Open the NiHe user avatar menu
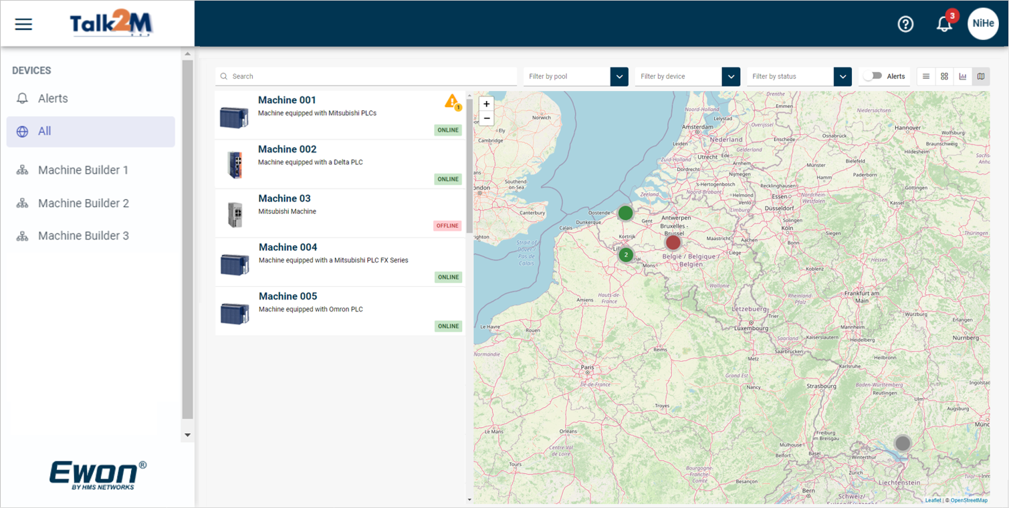The image size is (1009, 508). 983,23
